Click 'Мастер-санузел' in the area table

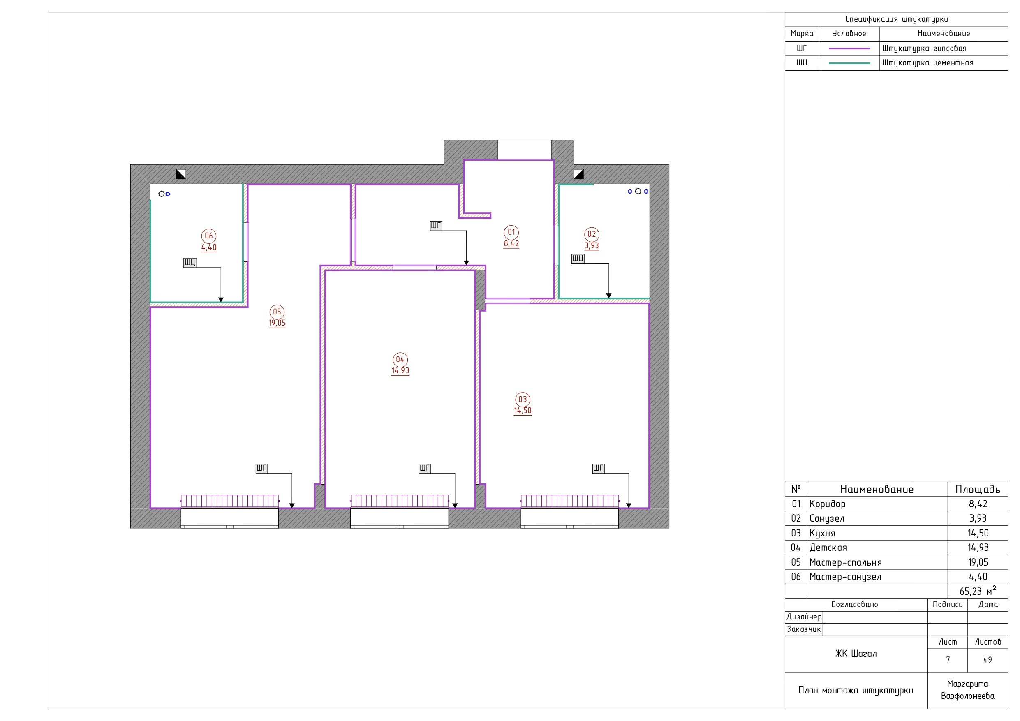(x=845, y=577)
